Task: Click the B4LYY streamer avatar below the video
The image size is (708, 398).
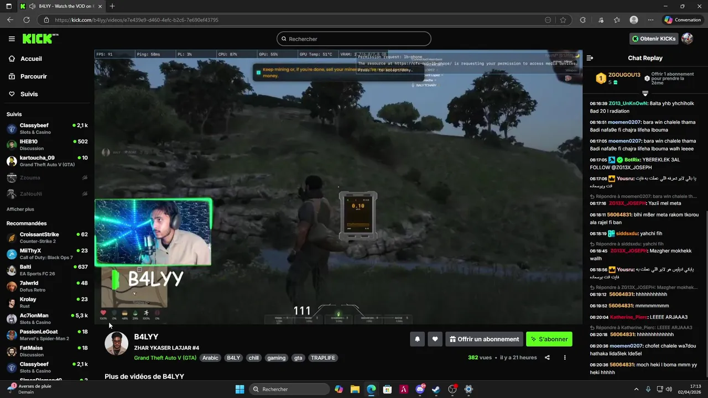Action: click(116, 344)
